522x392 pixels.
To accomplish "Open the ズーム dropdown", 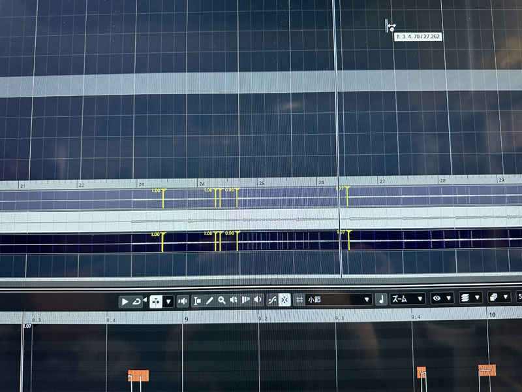I will [x=407, y=299].
